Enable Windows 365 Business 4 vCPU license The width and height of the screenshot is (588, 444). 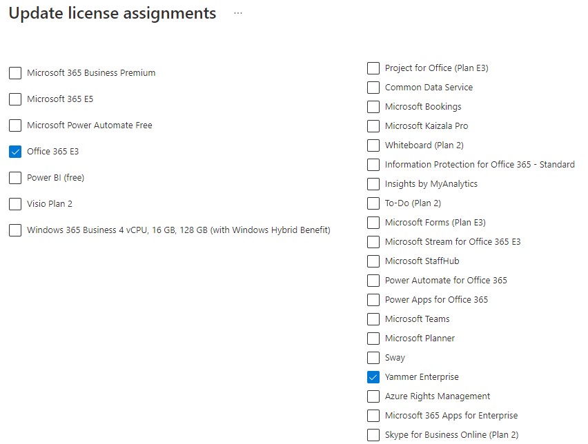(x=14, y=230)
